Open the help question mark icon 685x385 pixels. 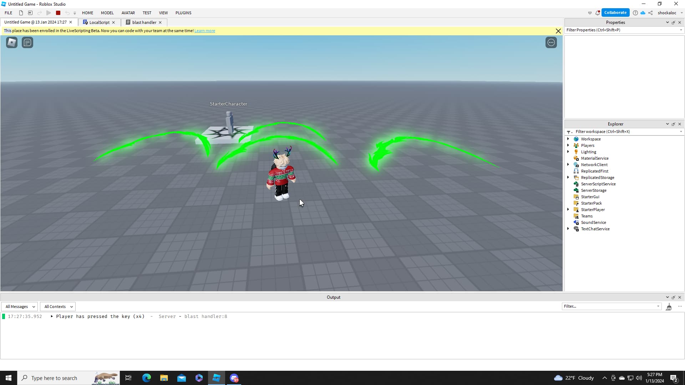click(635, 13)
